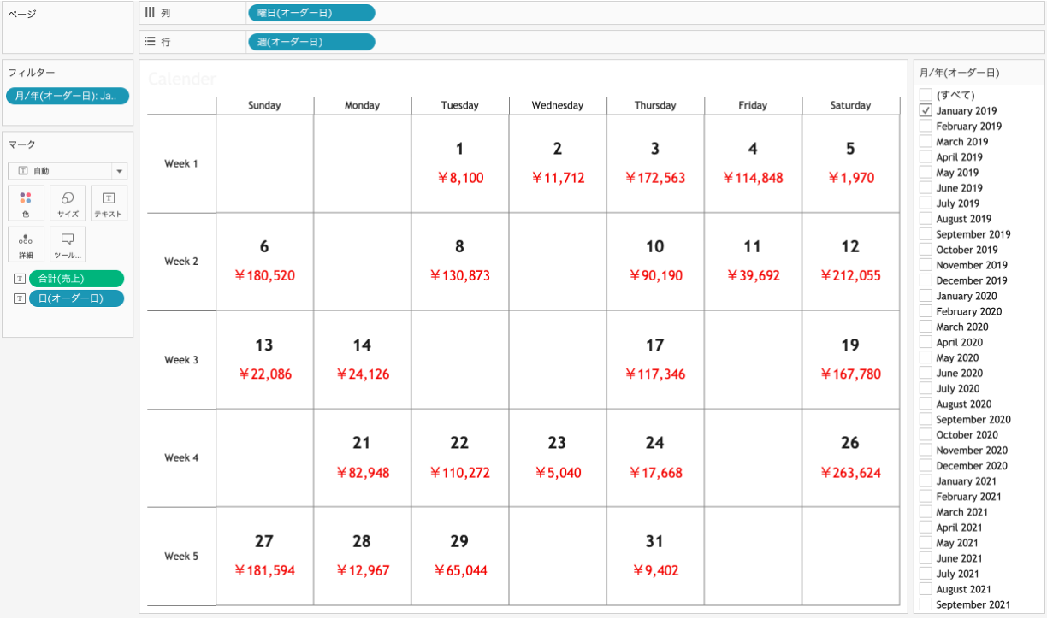Check the December 2020 filter checkbox
The image size is (1047, 619).
[926, 465]
